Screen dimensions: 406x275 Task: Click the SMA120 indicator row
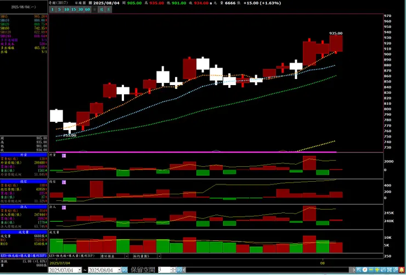click(24, 32)
